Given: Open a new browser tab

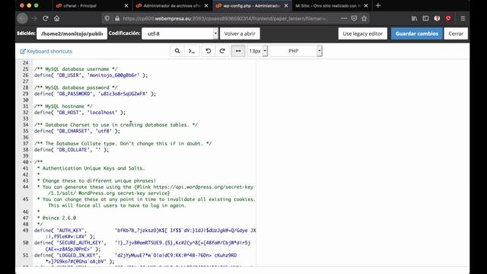Looking at the screenshot, I should point(377,5).
